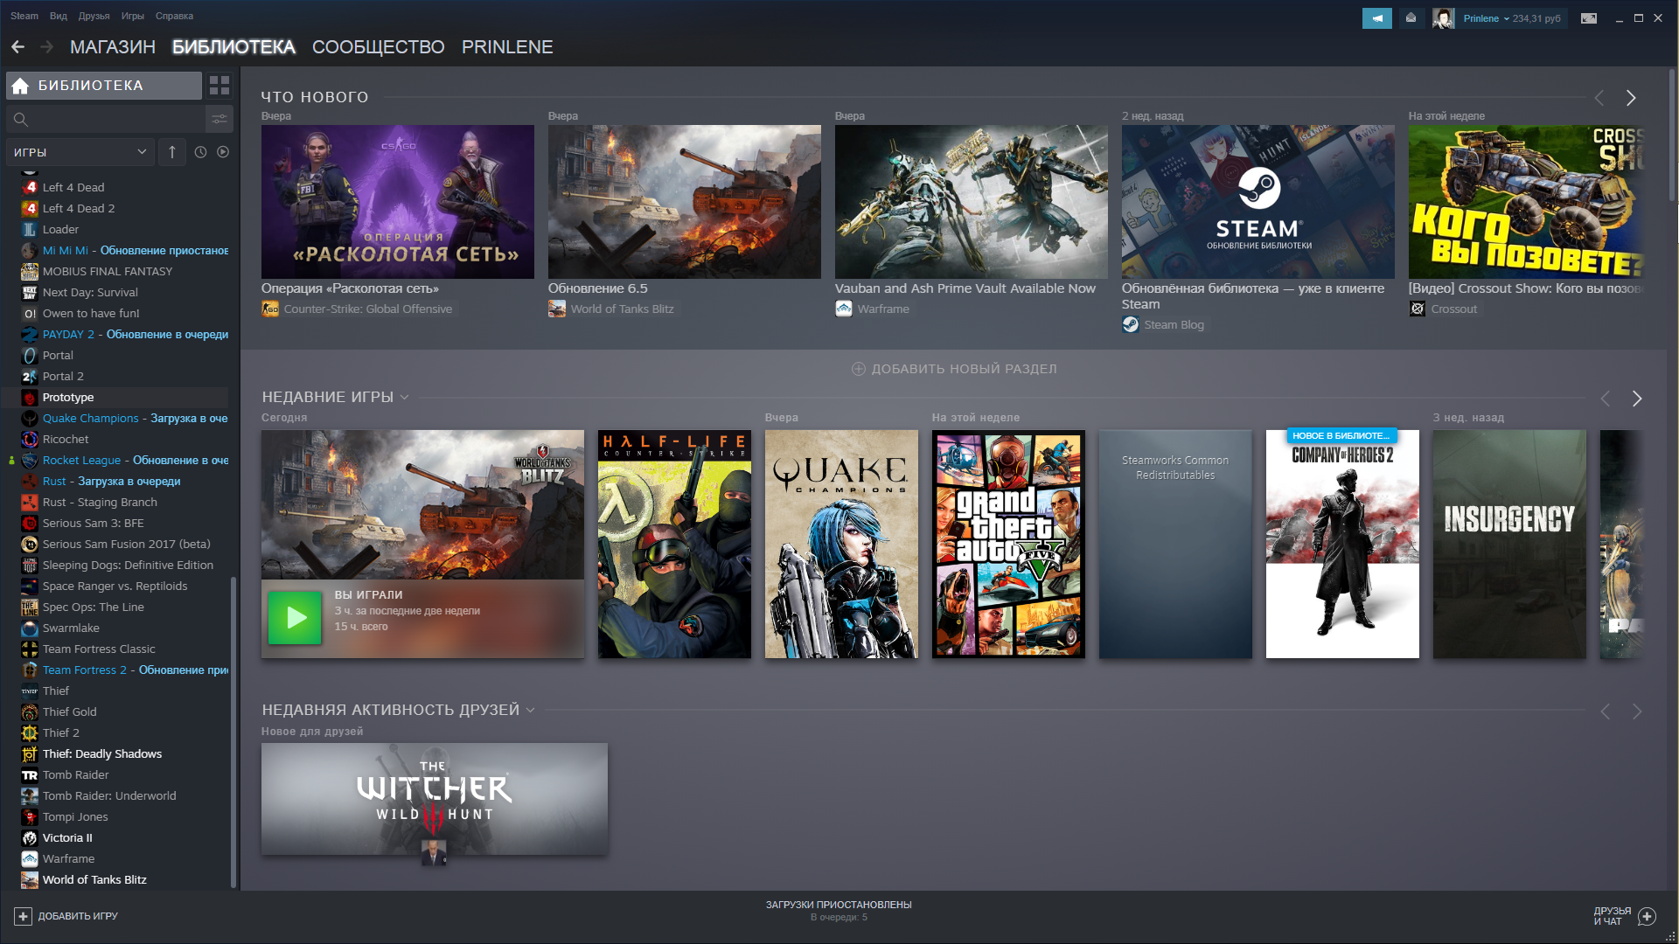Open the PRINLENE profile tab
The image size is (1679, 944).
[507, 47]
